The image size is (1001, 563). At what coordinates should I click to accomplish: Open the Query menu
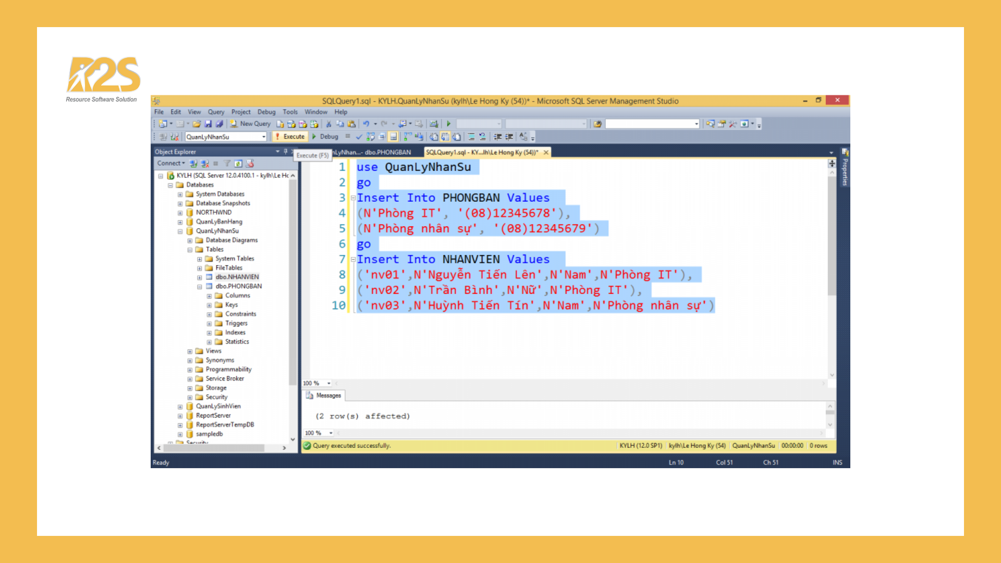click(x=216, y=112)
